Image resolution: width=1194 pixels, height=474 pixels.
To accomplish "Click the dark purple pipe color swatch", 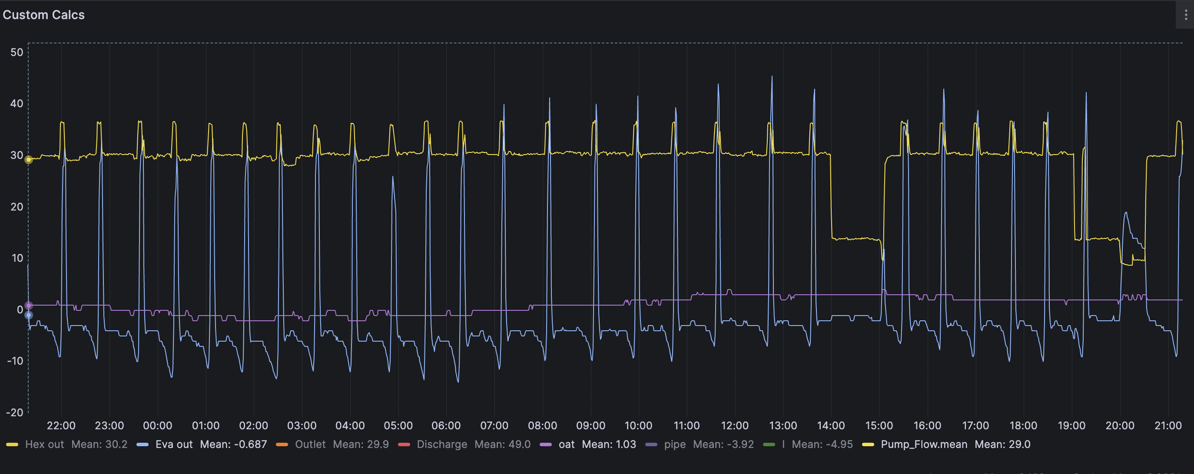I will pyautogui.click(x=651, y=444).
